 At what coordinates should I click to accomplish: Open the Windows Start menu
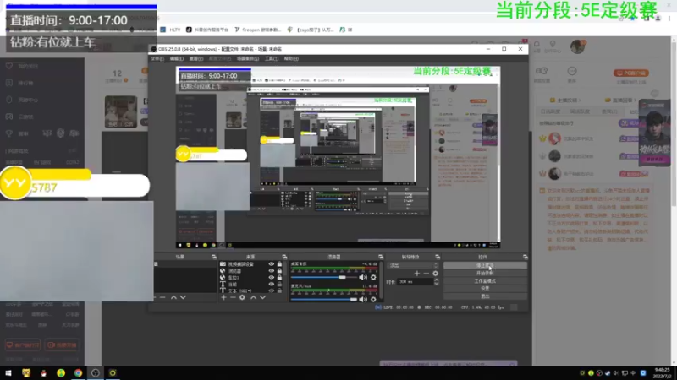(x=8, y=372)
